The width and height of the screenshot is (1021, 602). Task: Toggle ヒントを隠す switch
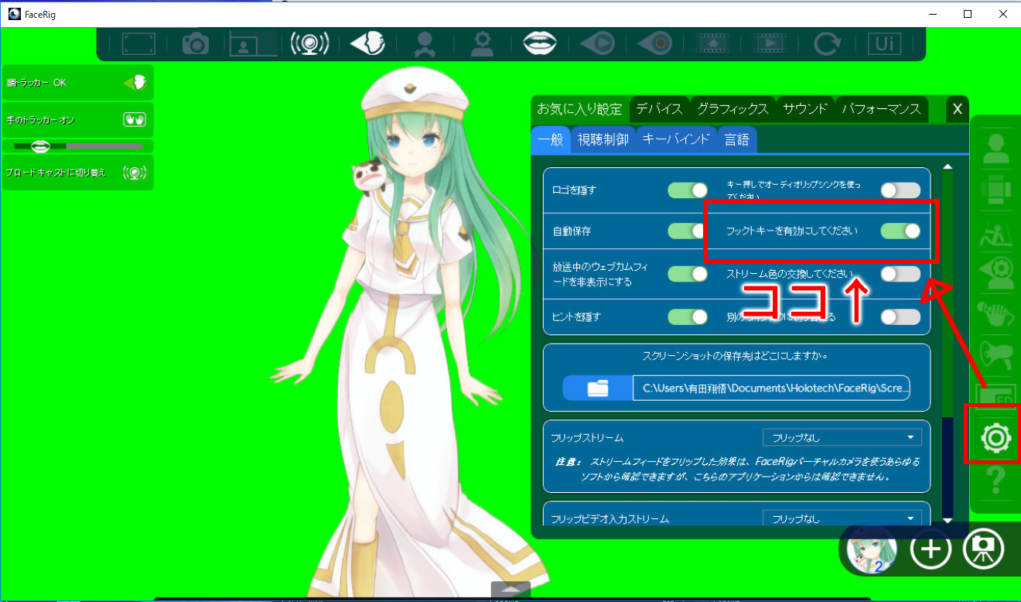[688, 316]
